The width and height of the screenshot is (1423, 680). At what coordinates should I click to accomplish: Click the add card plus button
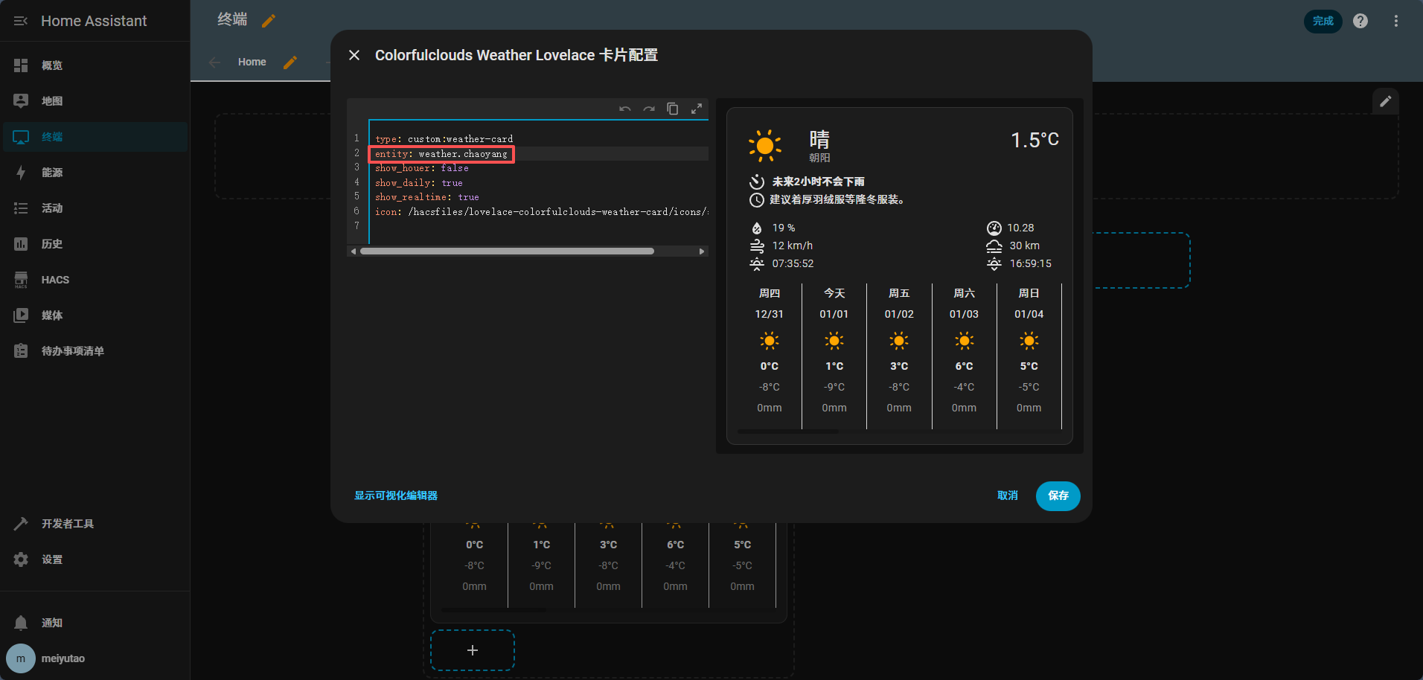point(473,650)
